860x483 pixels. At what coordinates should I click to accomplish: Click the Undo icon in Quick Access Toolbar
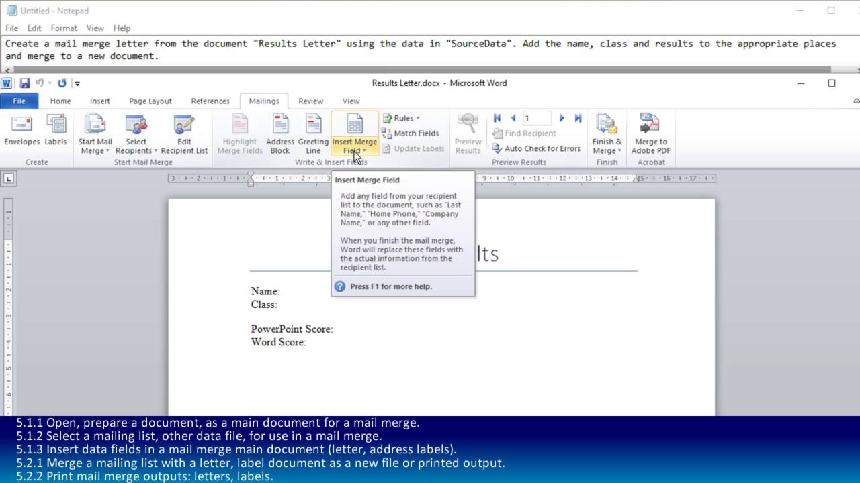click(40, 83)
